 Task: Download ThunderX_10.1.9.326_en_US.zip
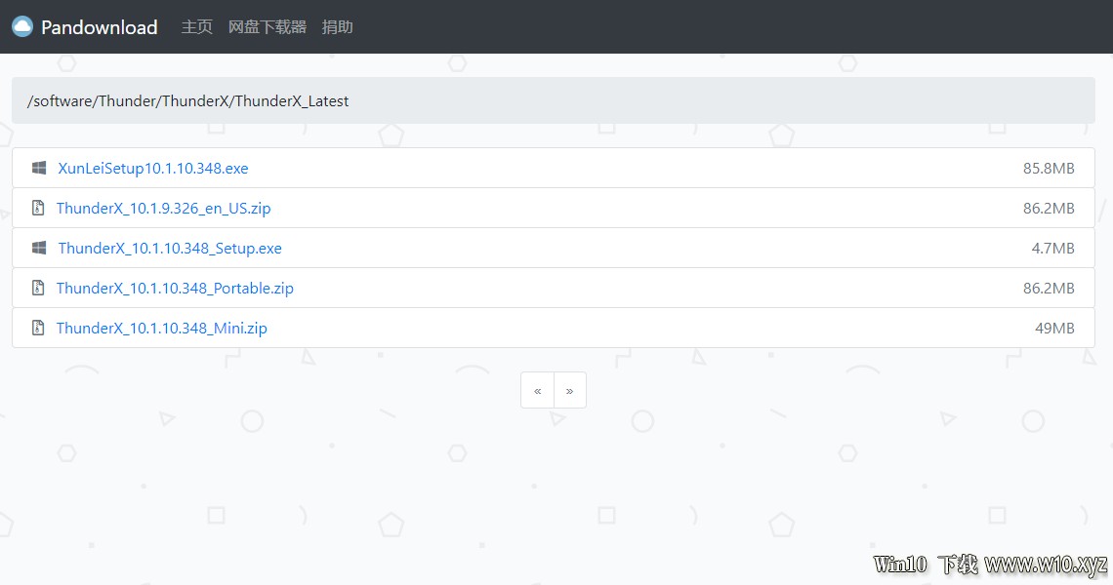coord(164,209)
